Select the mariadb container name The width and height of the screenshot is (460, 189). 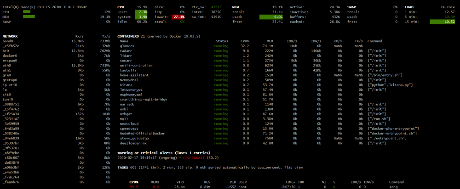pos(127,104)
